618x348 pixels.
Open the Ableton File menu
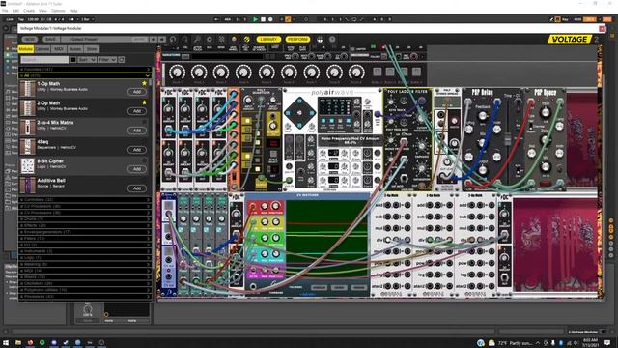tap(5, 11)
